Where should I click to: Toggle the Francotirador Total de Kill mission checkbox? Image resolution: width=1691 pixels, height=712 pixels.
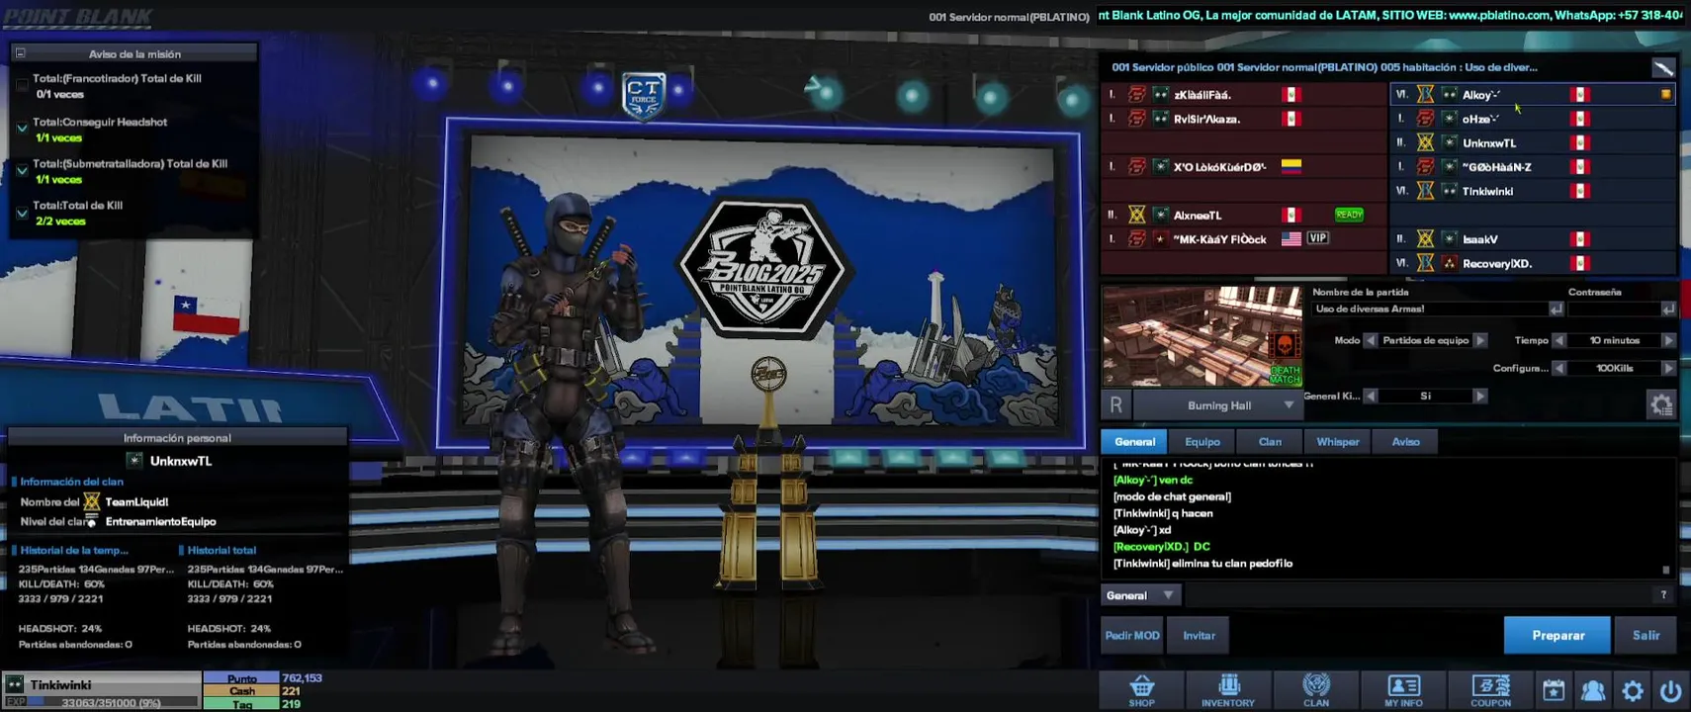[22, 86]
